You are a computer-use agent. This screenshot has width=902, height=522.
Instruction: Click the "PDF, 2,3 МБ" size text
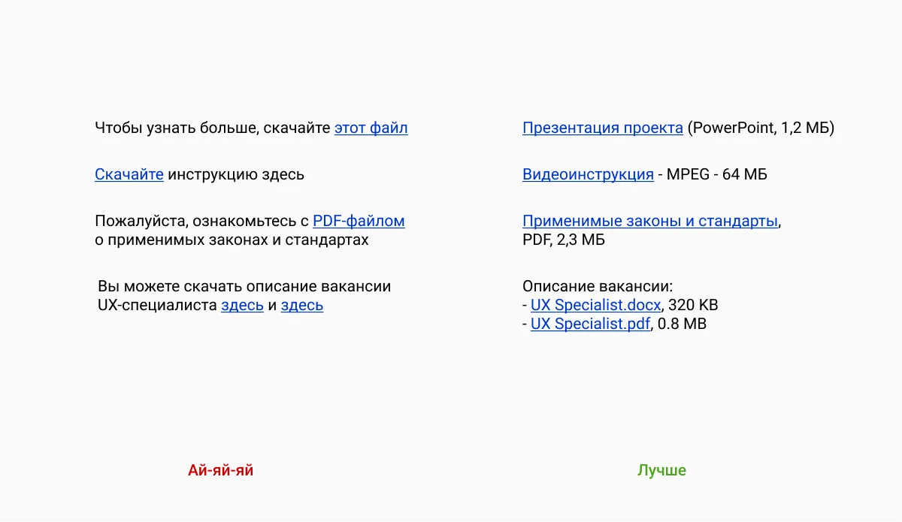click(x=564, y=240)
